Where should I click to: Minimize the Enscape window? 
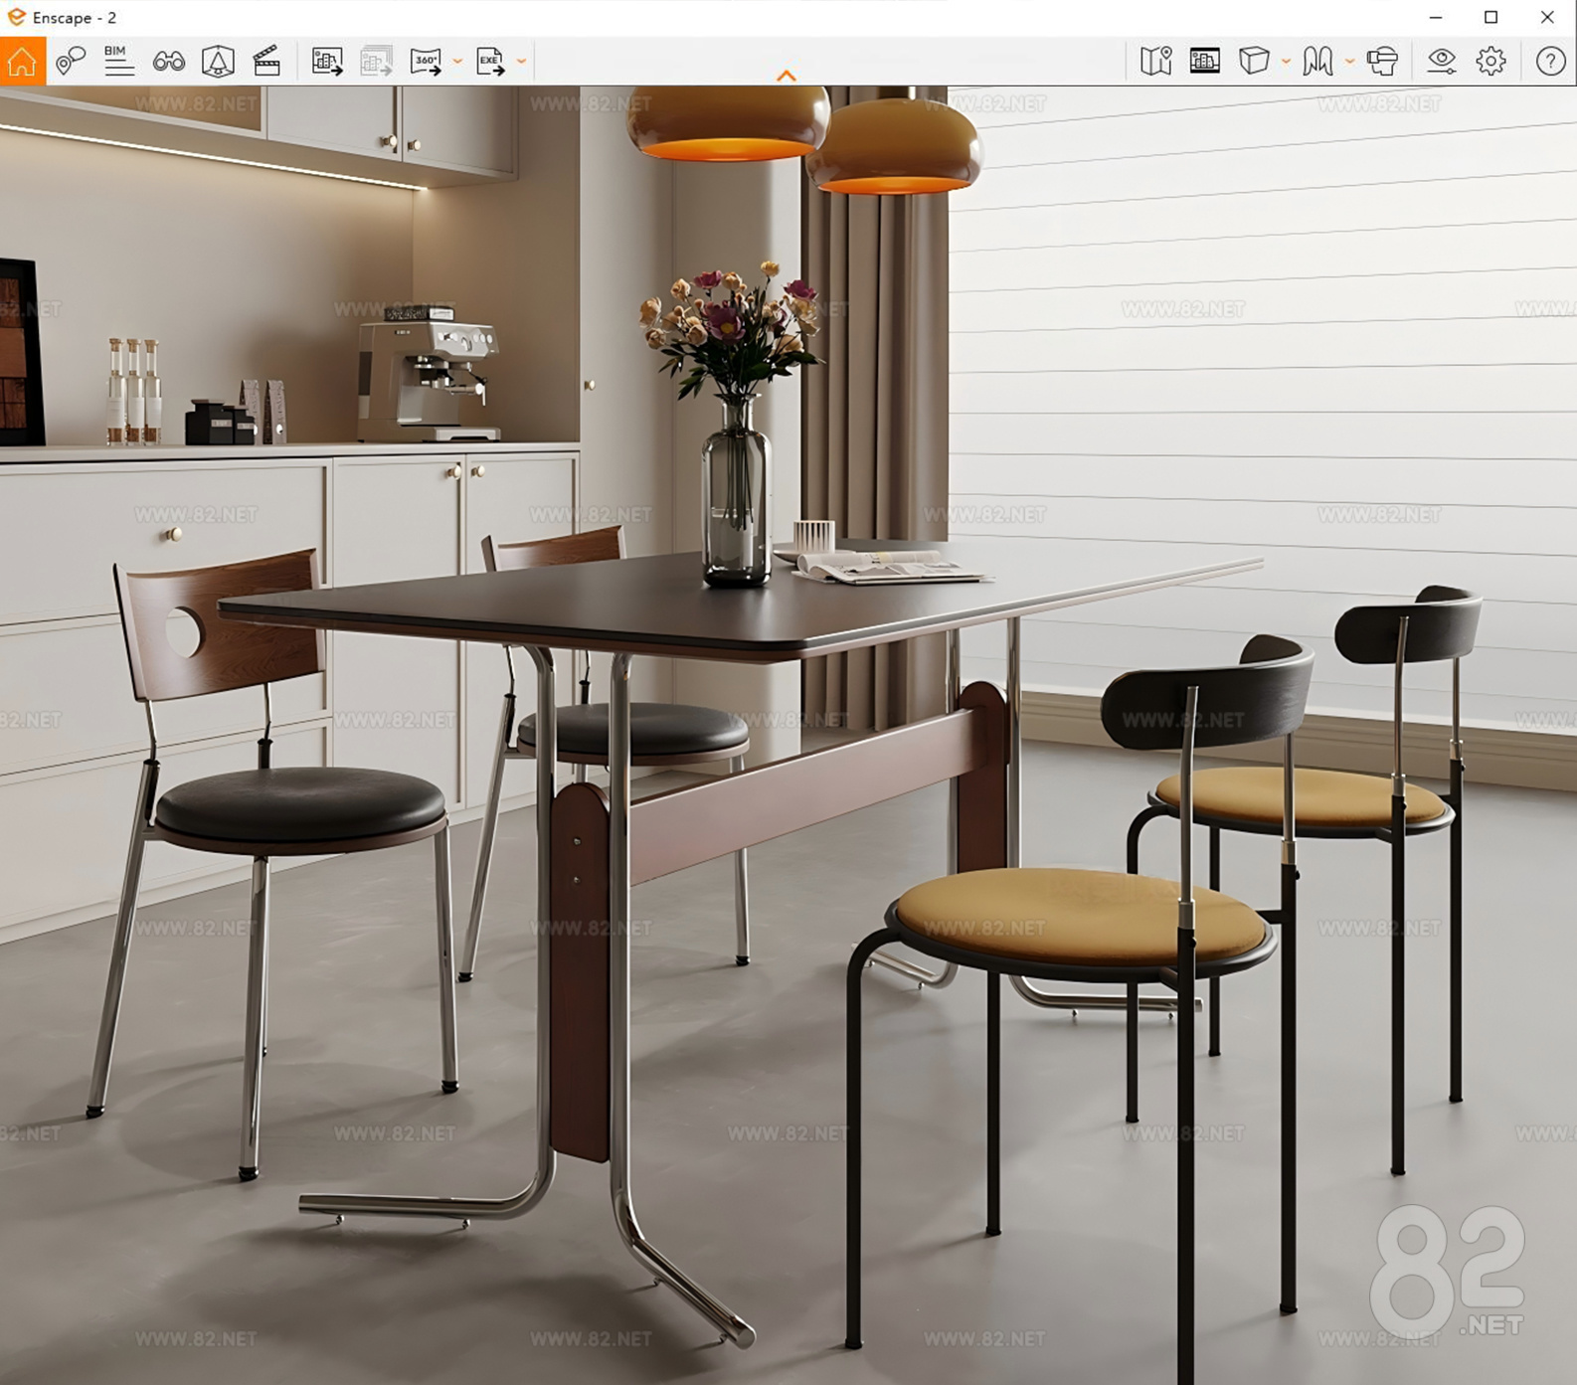coord(1436,18)
